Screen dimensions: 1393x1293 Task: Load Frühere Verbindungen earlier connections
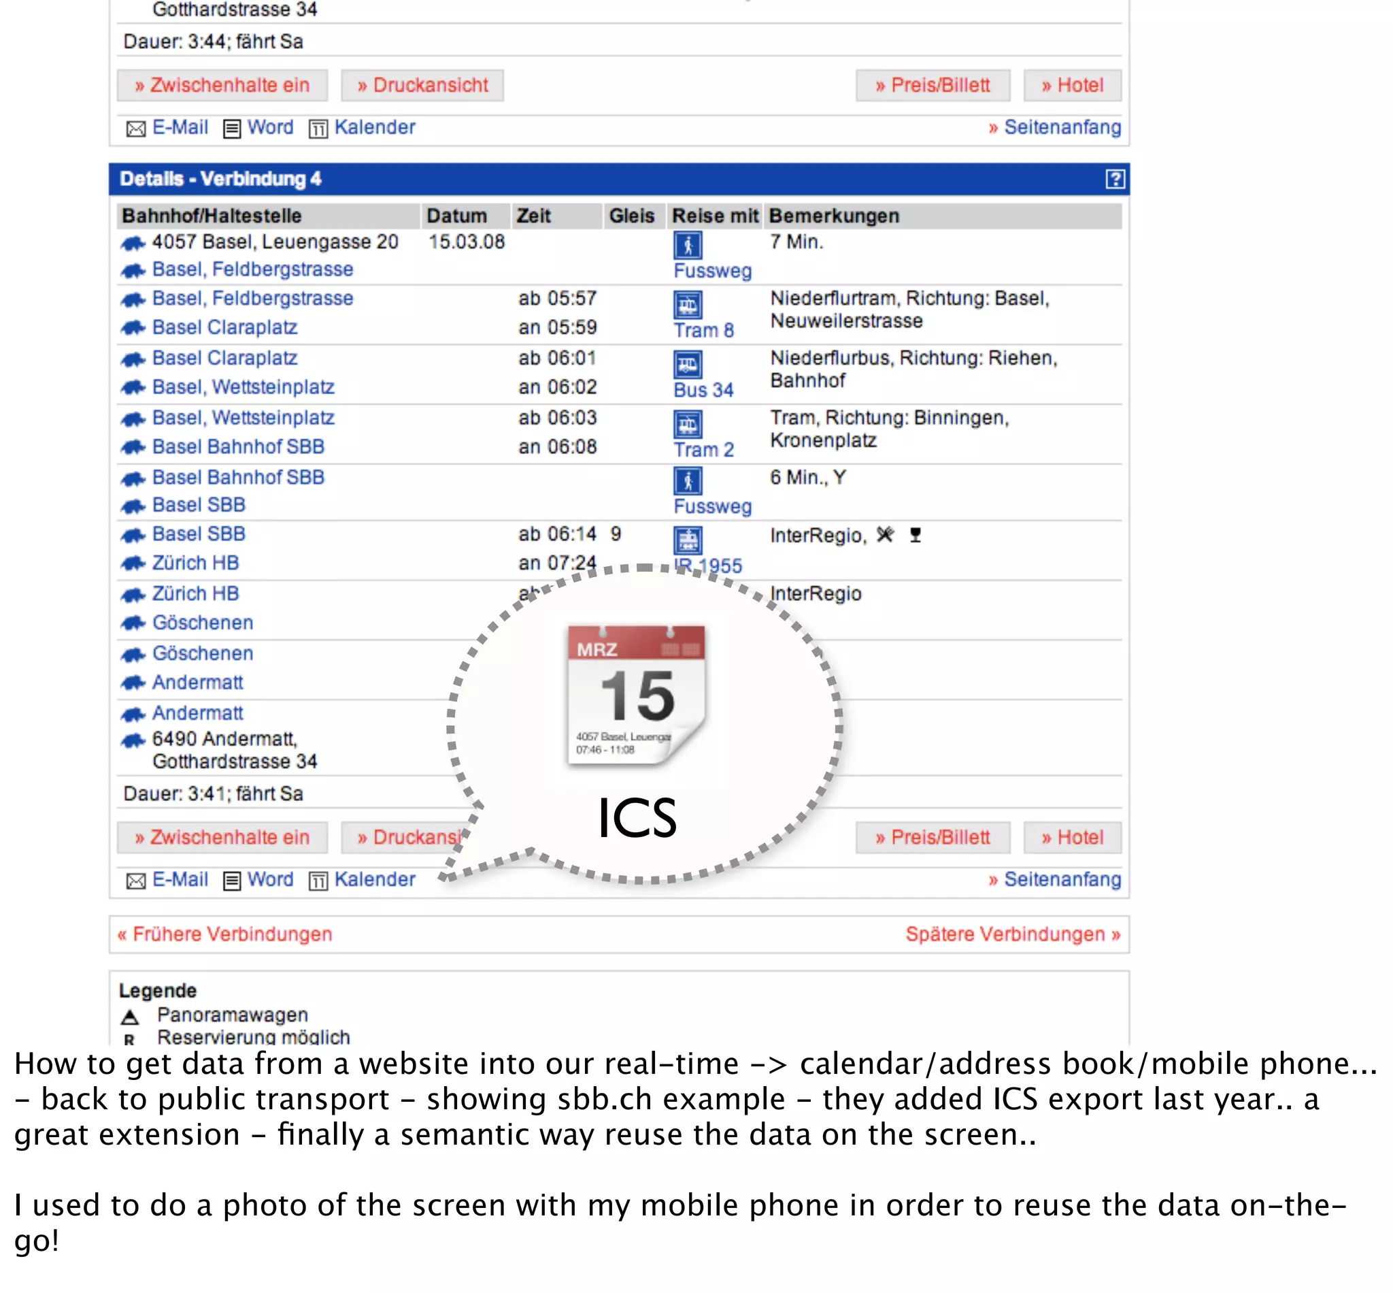click(224, 934)
